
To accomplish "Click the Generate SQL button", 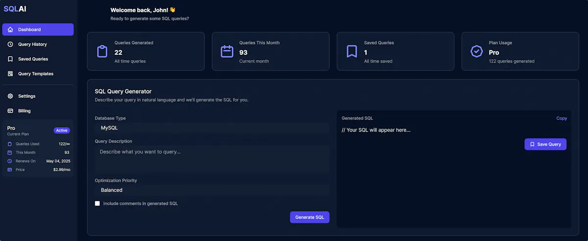I will pyautogui.click(x=310, y=217).
